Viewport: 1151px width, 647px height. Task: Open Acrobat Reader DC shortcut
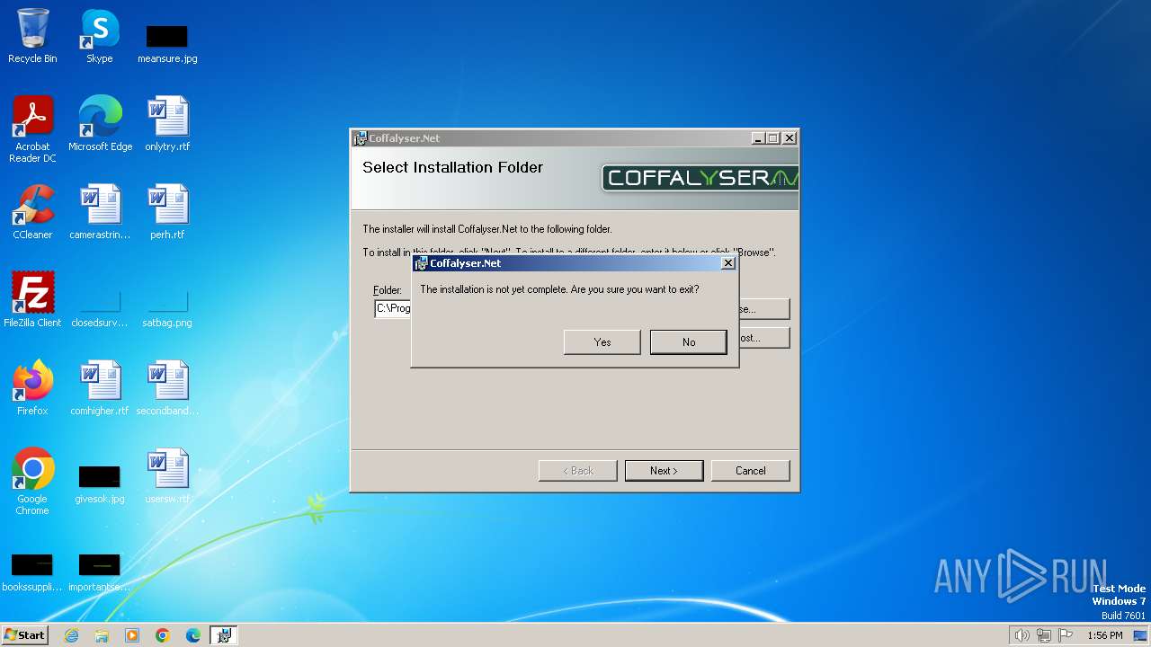click(x=32, y=129)
